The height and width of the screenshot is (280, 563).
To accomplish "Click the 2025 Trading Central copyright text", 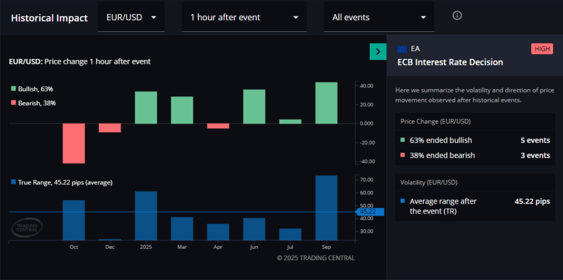I will (316, 257).
